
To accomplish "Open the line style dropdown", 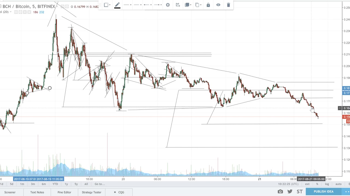I will tap(138, 5).
